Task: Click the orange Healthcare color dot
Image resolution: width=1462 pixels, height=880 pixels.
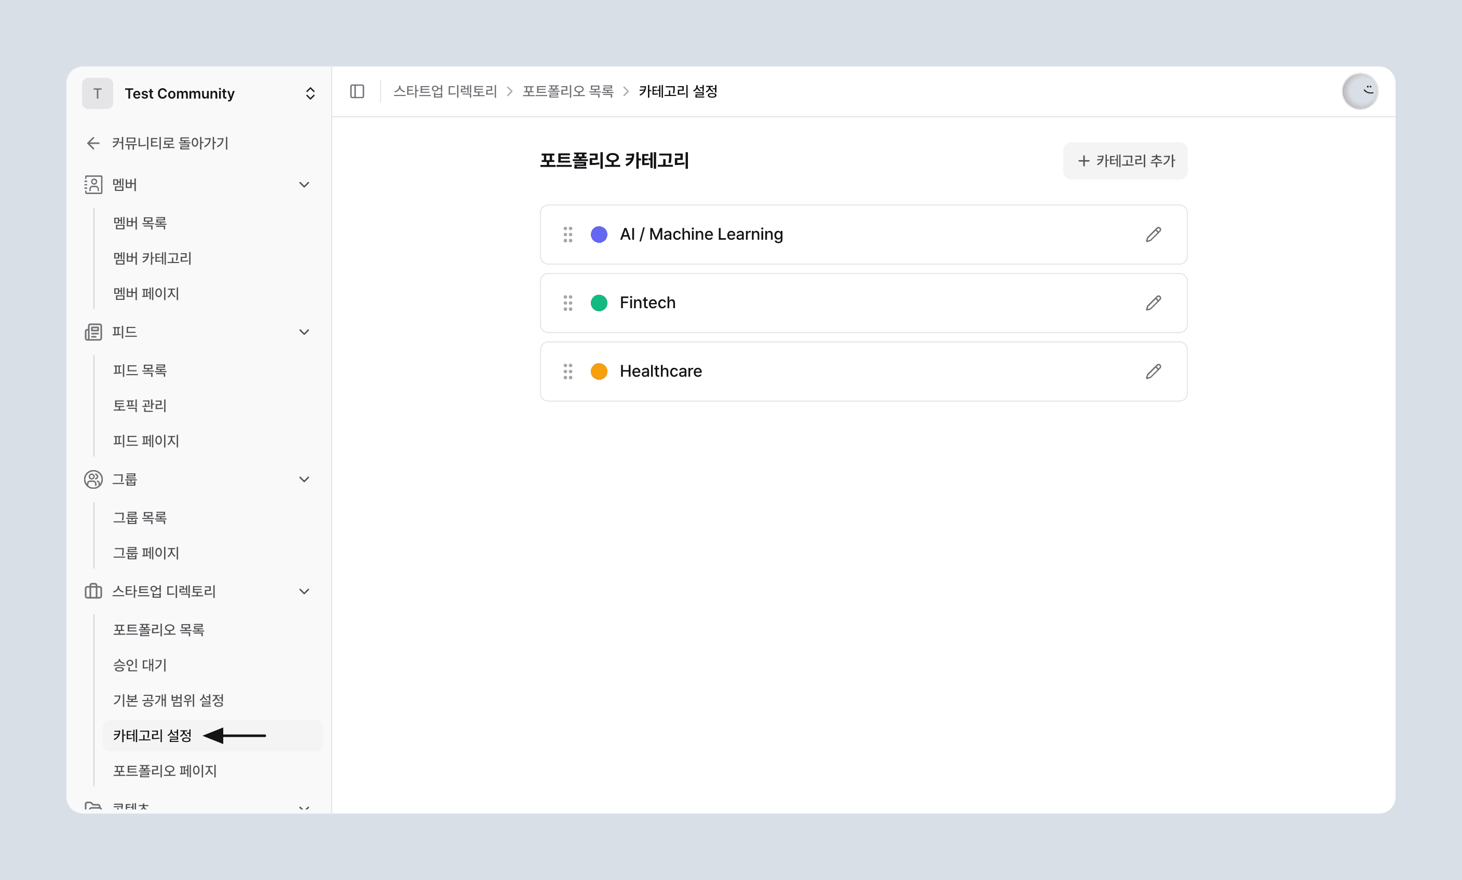Action: click(599, 371)
